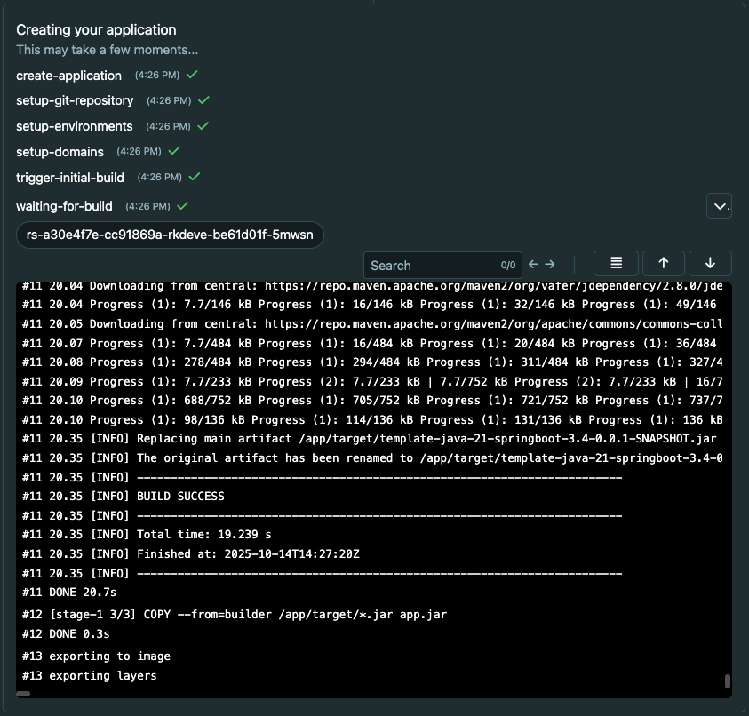The height and width of the screenshot is (716, 749).
Task: Focus the log Search input field
Action: coord(431,265)
